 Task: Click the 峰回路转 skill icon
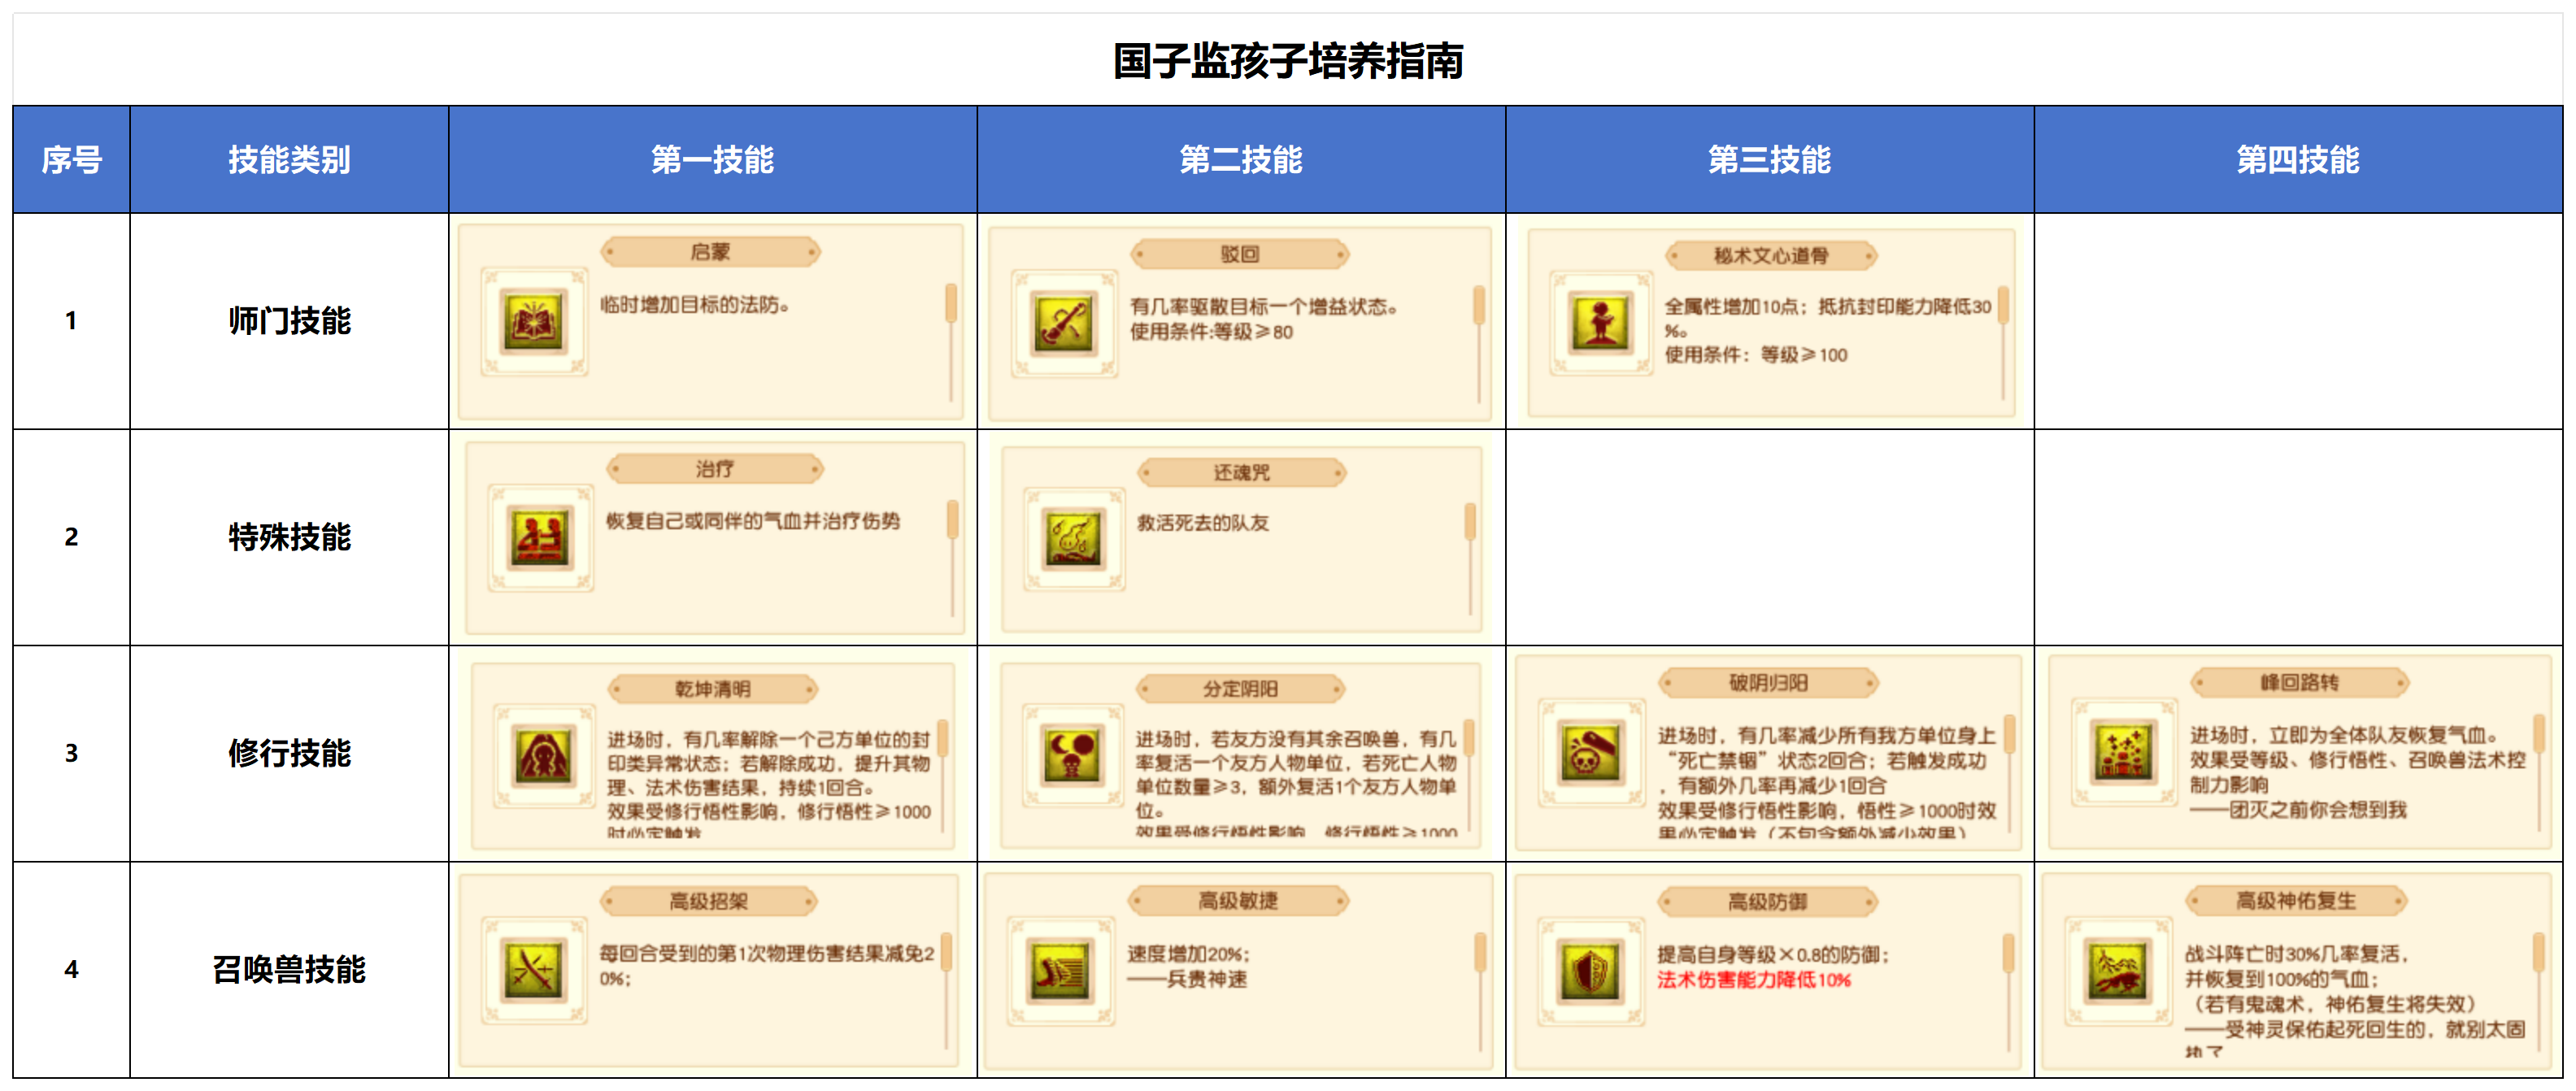coord(2123,753)
